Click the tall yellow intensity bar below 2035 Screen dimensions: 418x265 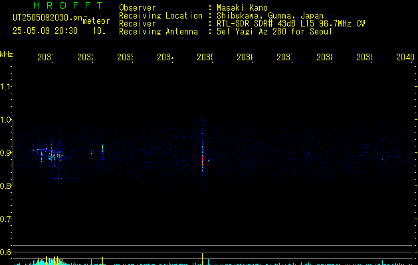coord(202,259)
